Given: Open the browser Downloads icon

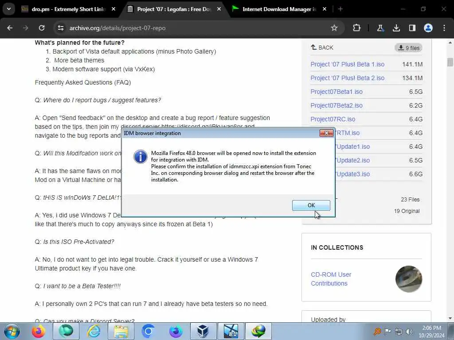Looking at the screenshot, I should pos(396,28).
